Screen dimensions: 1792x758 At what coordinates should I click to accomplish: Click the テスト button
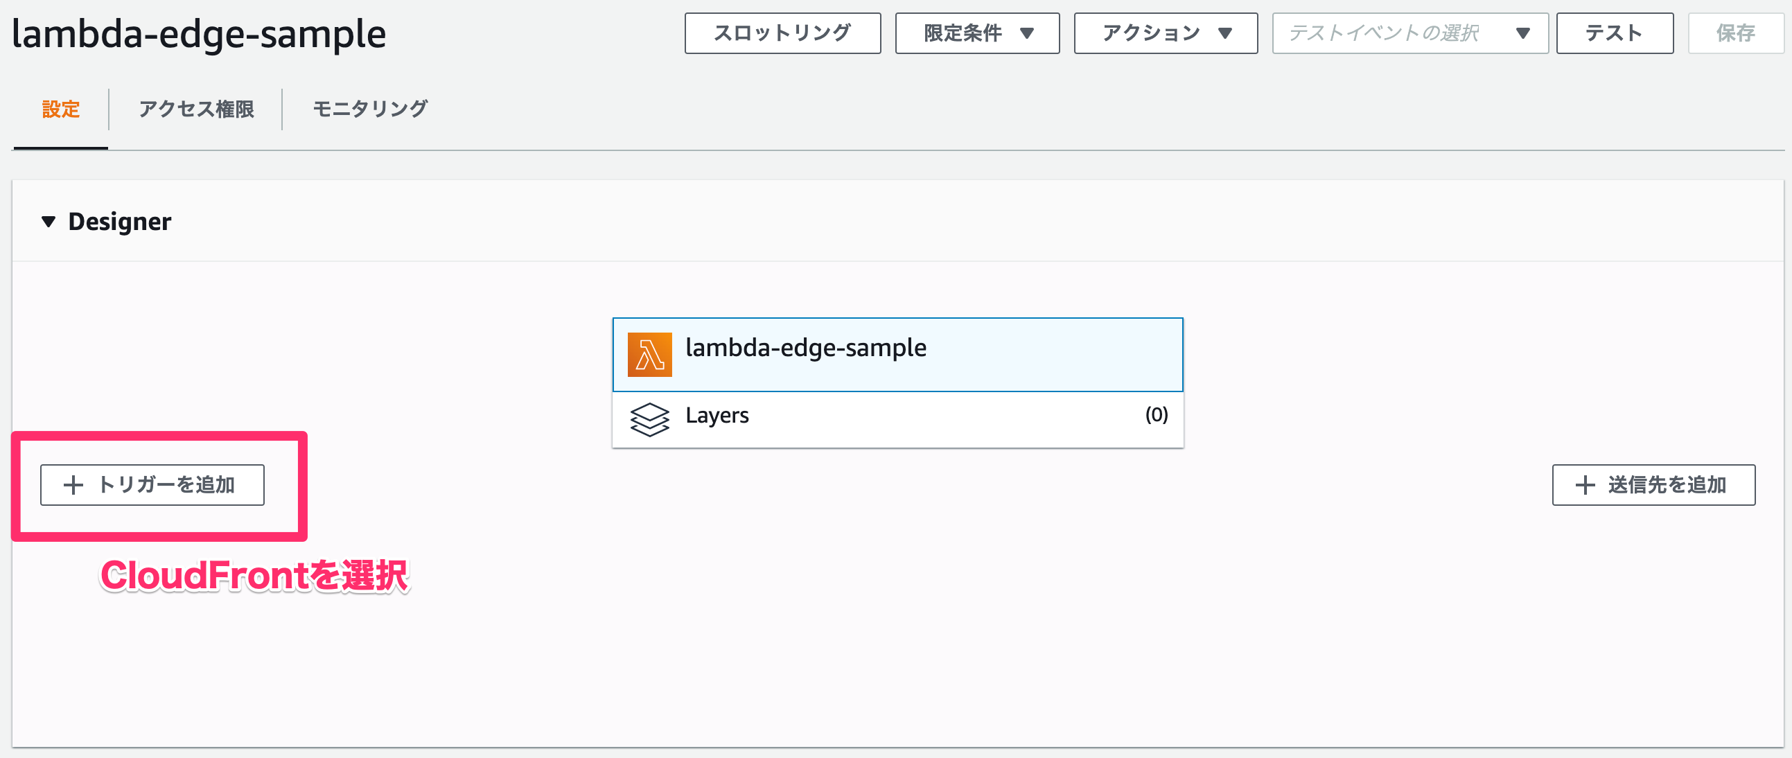coord(1615,33)
